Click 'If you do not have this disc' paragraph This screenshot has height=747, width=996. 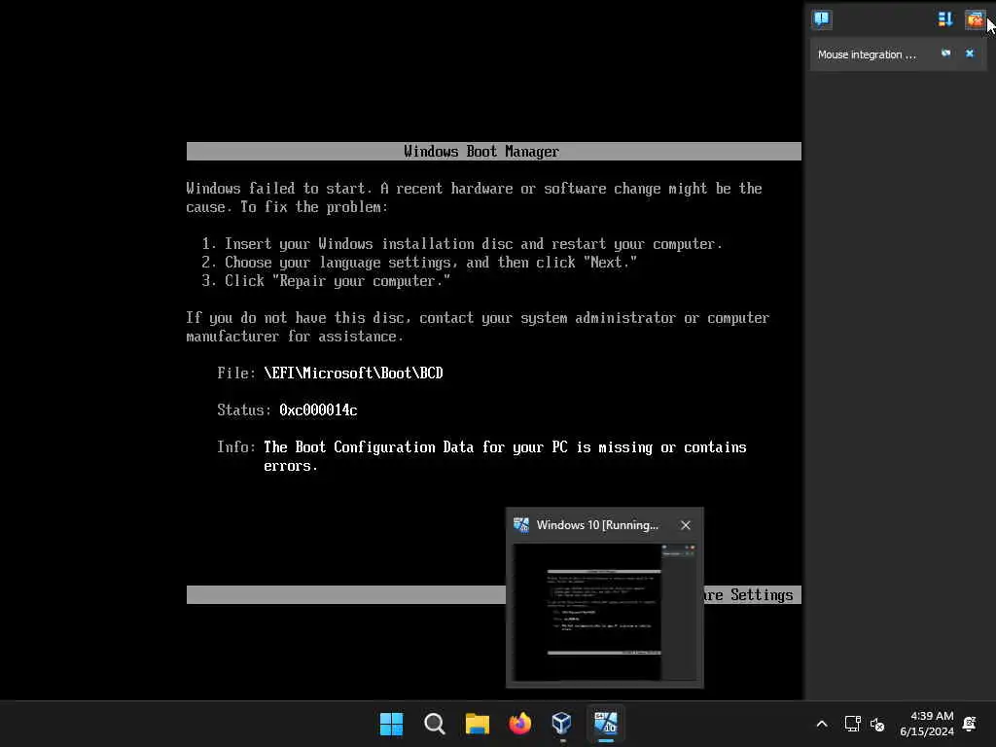pyautogui.click(x=478, y=327)
